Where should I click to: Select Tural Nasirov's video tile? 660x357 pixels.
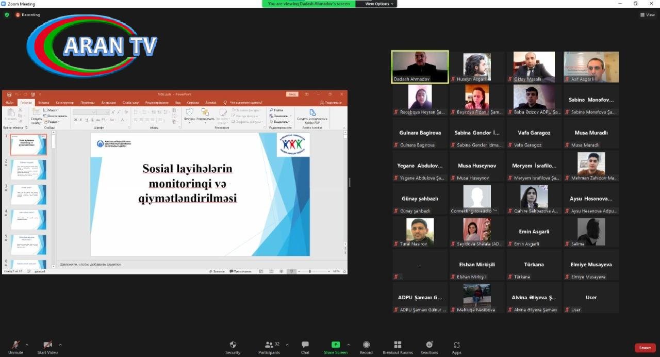(420, 232)
